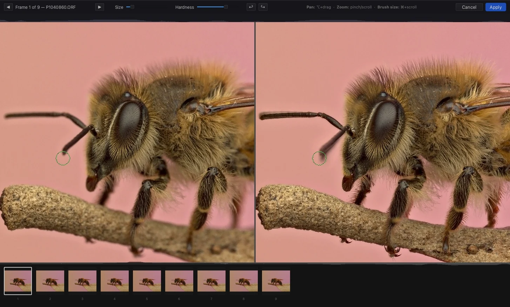Select frame thumbnail 1
This screenshot has height=307, width=510.
pyautogui.click(x=18, y=281)
